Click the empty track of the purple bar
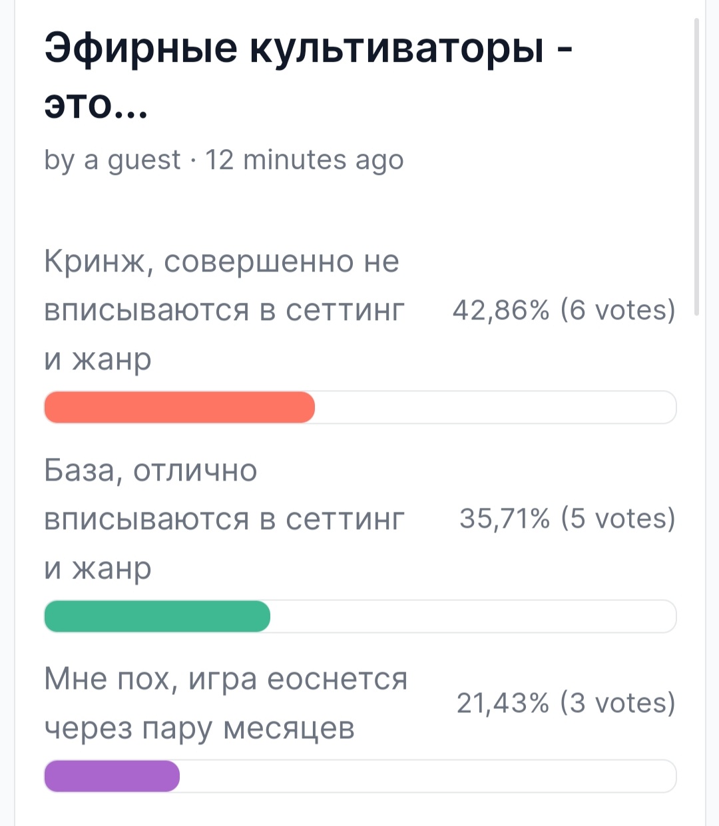 428,776
